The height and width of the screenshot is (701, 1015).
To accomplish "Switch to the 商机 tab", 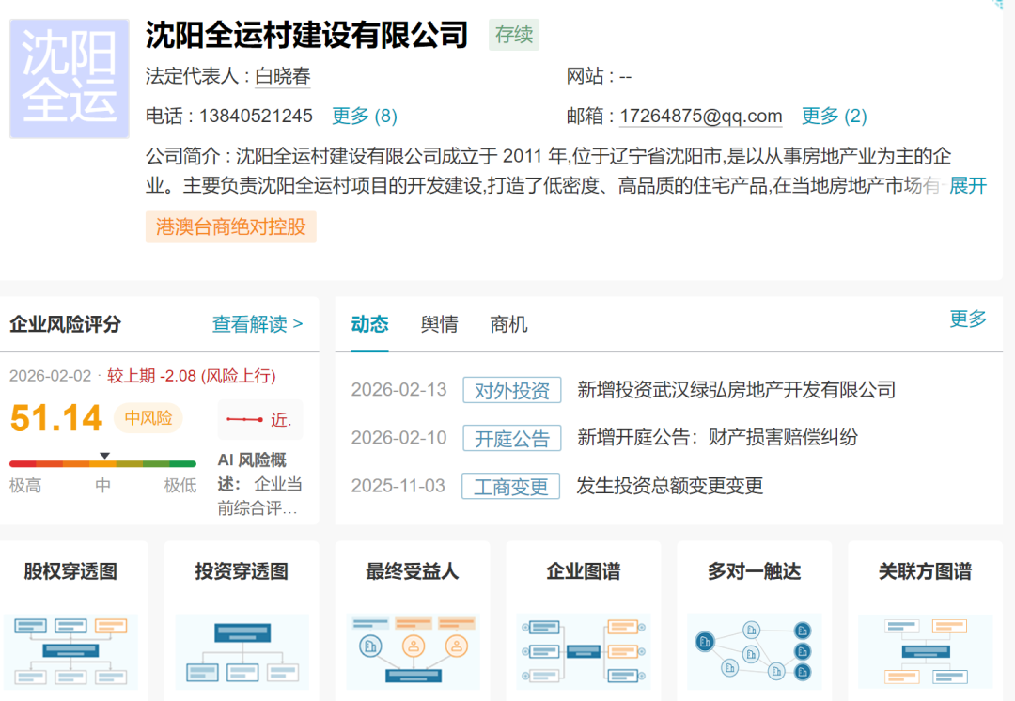I will 508,324.
